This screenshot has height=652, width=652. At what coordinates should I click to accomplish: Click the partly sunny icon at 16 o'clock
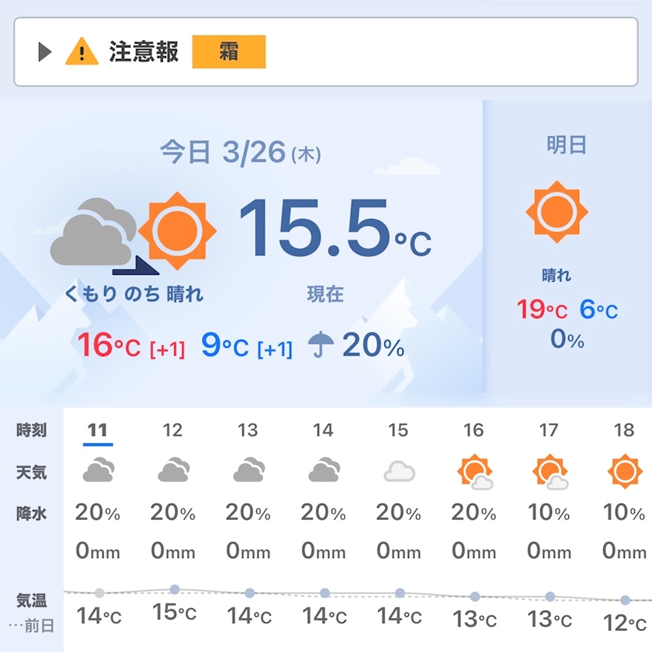[x=474, y=471]
